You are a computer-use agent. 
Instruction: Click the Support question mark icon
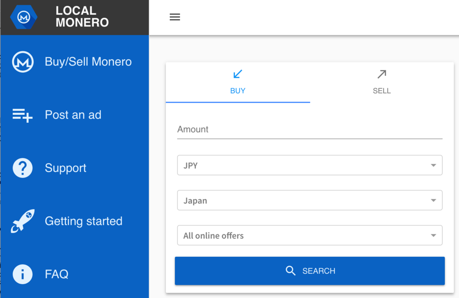click(22, 168)
